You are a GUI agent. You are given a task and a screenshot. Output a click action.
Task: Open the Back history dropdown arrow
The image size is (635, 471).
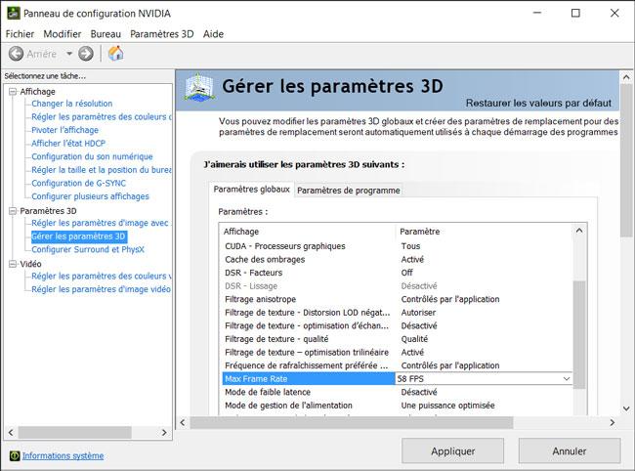(x=69, y=54)
